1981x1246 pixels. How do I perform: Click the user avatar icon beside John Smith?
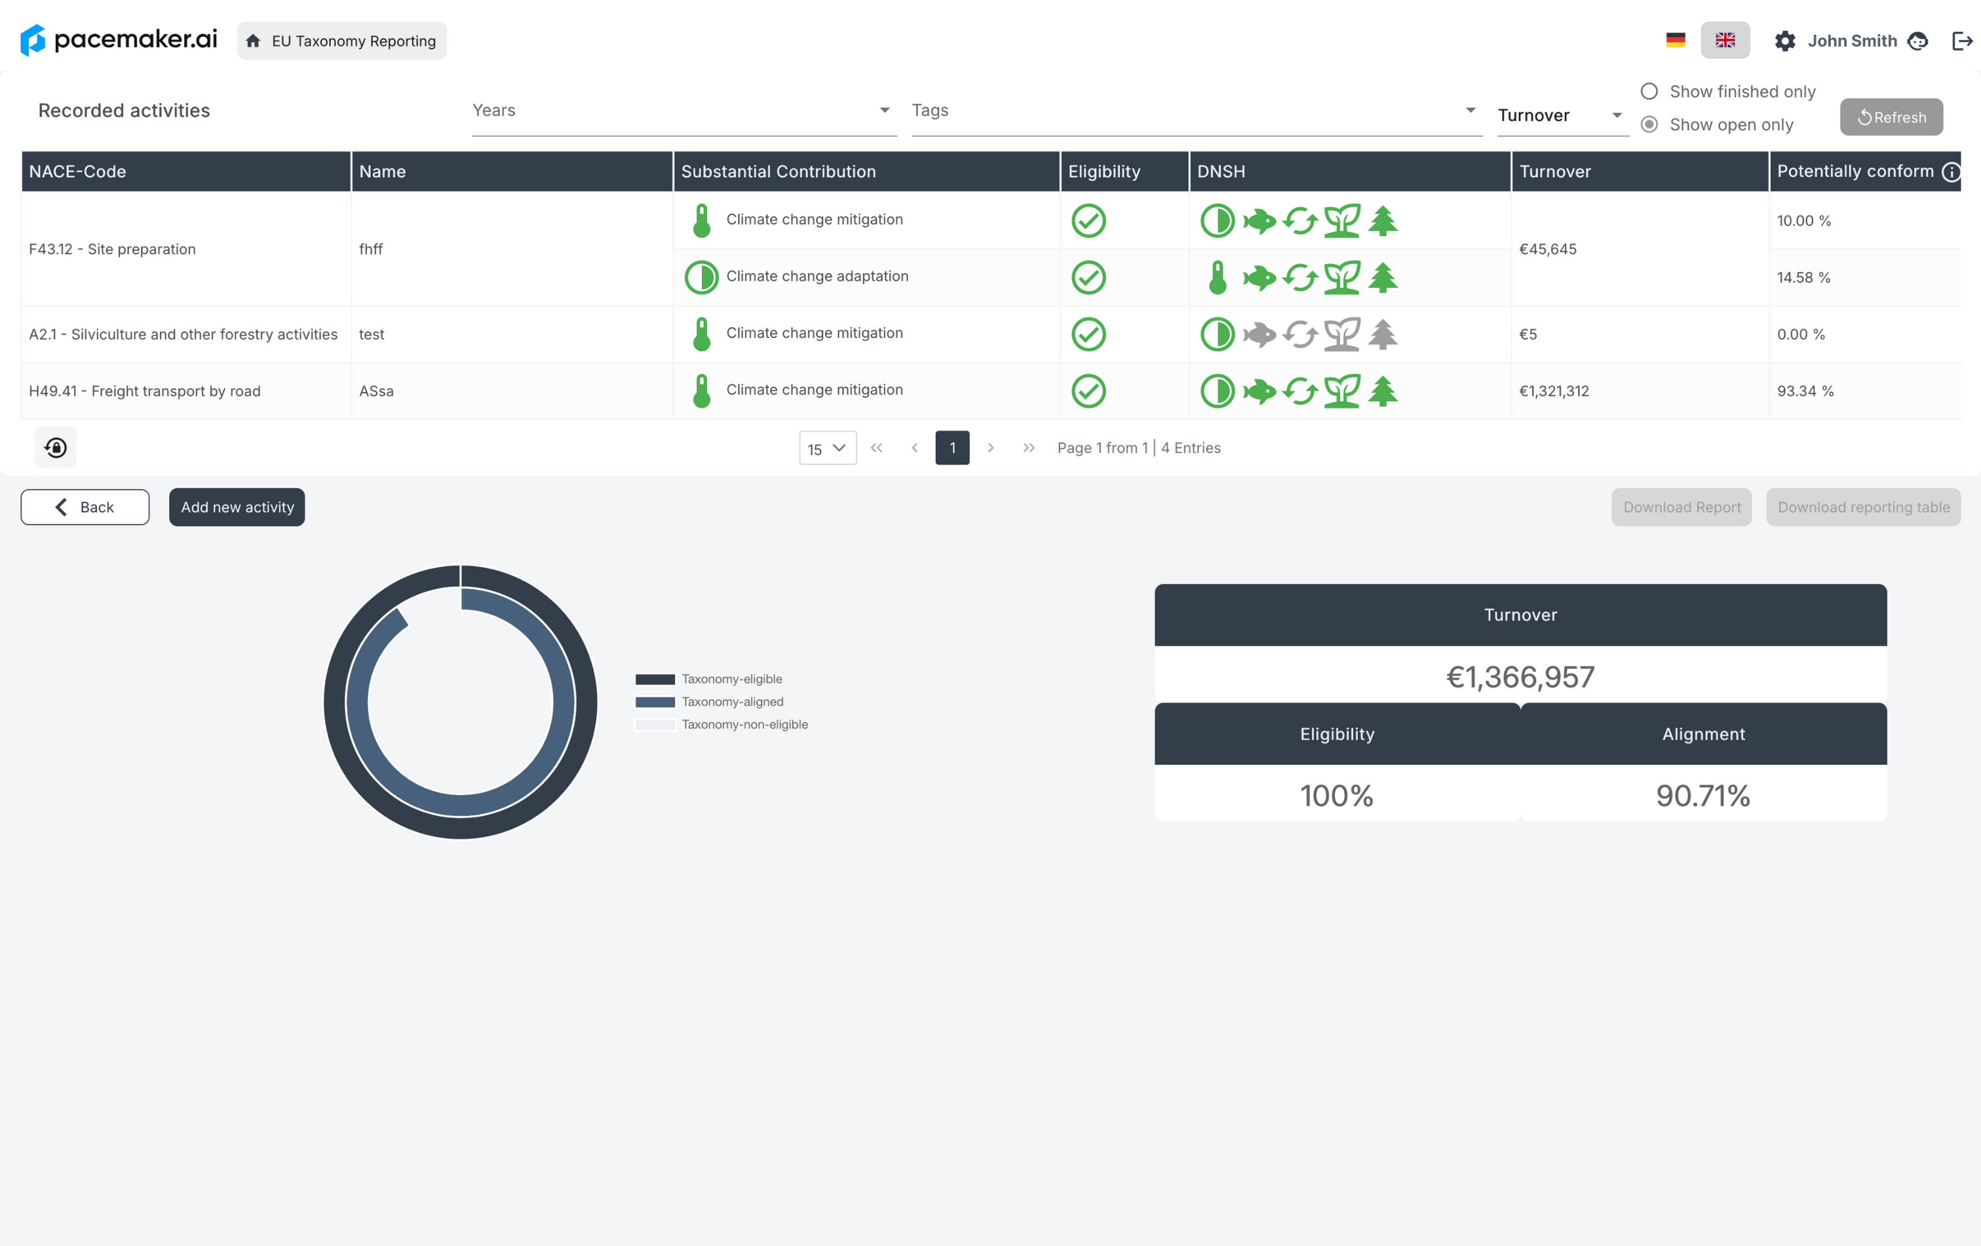[x=1917, y=41]
